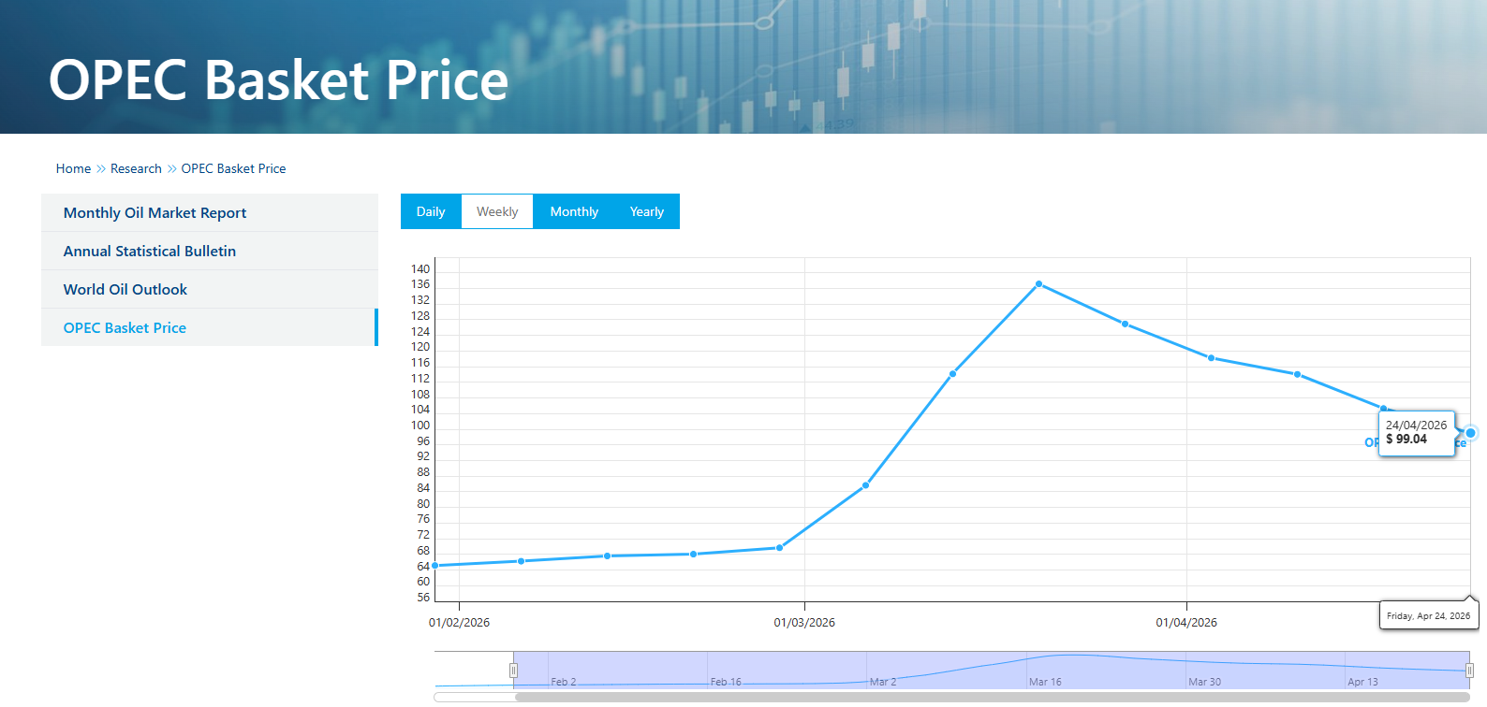Click the Home breadcrumb link
Screen dimensions: 1487x707
click(73, 169)
